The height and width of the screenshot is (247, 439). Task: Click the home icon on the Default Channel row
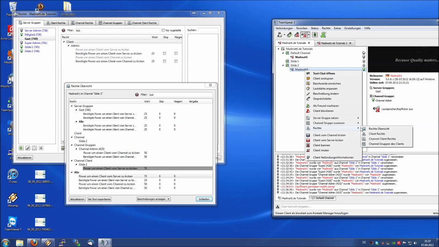click(x=364, y=53)
